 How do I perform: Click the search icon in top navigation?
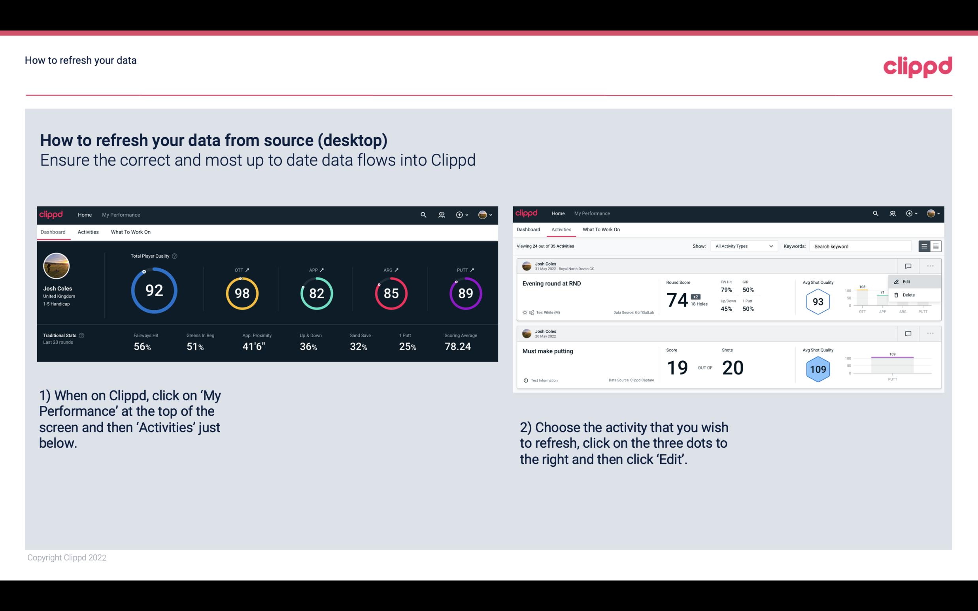(x=423, y=214)
